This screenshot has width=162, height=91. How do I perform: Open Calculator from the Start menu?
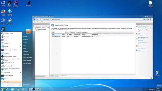[11, 53]
